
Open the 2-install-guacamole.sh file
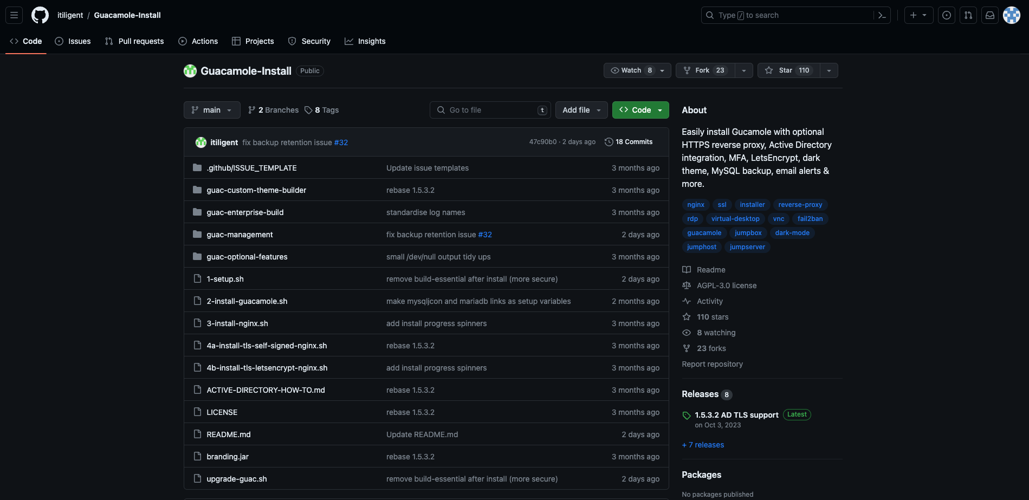tap(247, 301)
